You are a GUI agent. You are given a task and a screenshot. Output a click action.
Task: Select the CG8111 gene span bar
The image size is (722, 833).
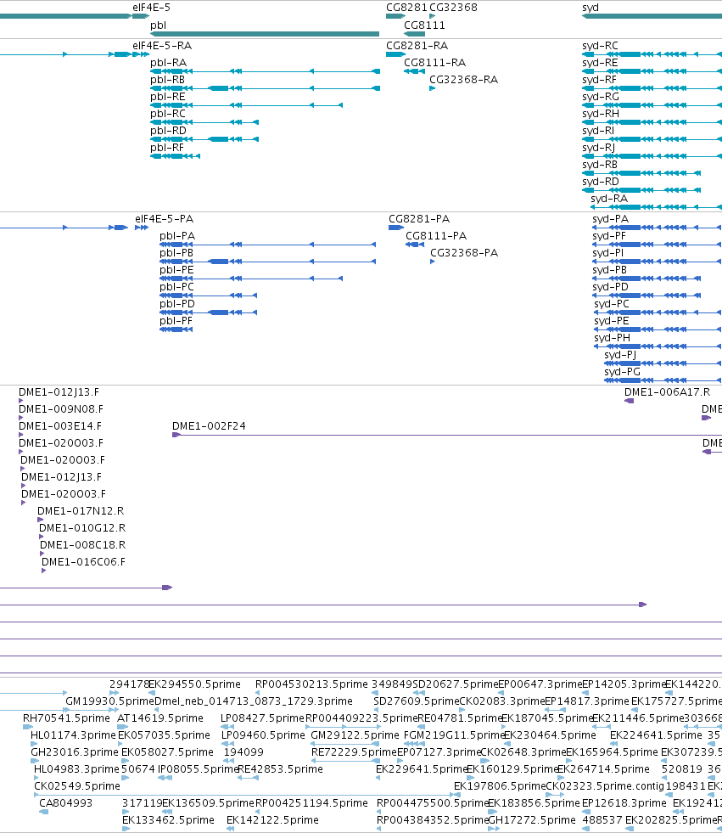tap(414, 34)
